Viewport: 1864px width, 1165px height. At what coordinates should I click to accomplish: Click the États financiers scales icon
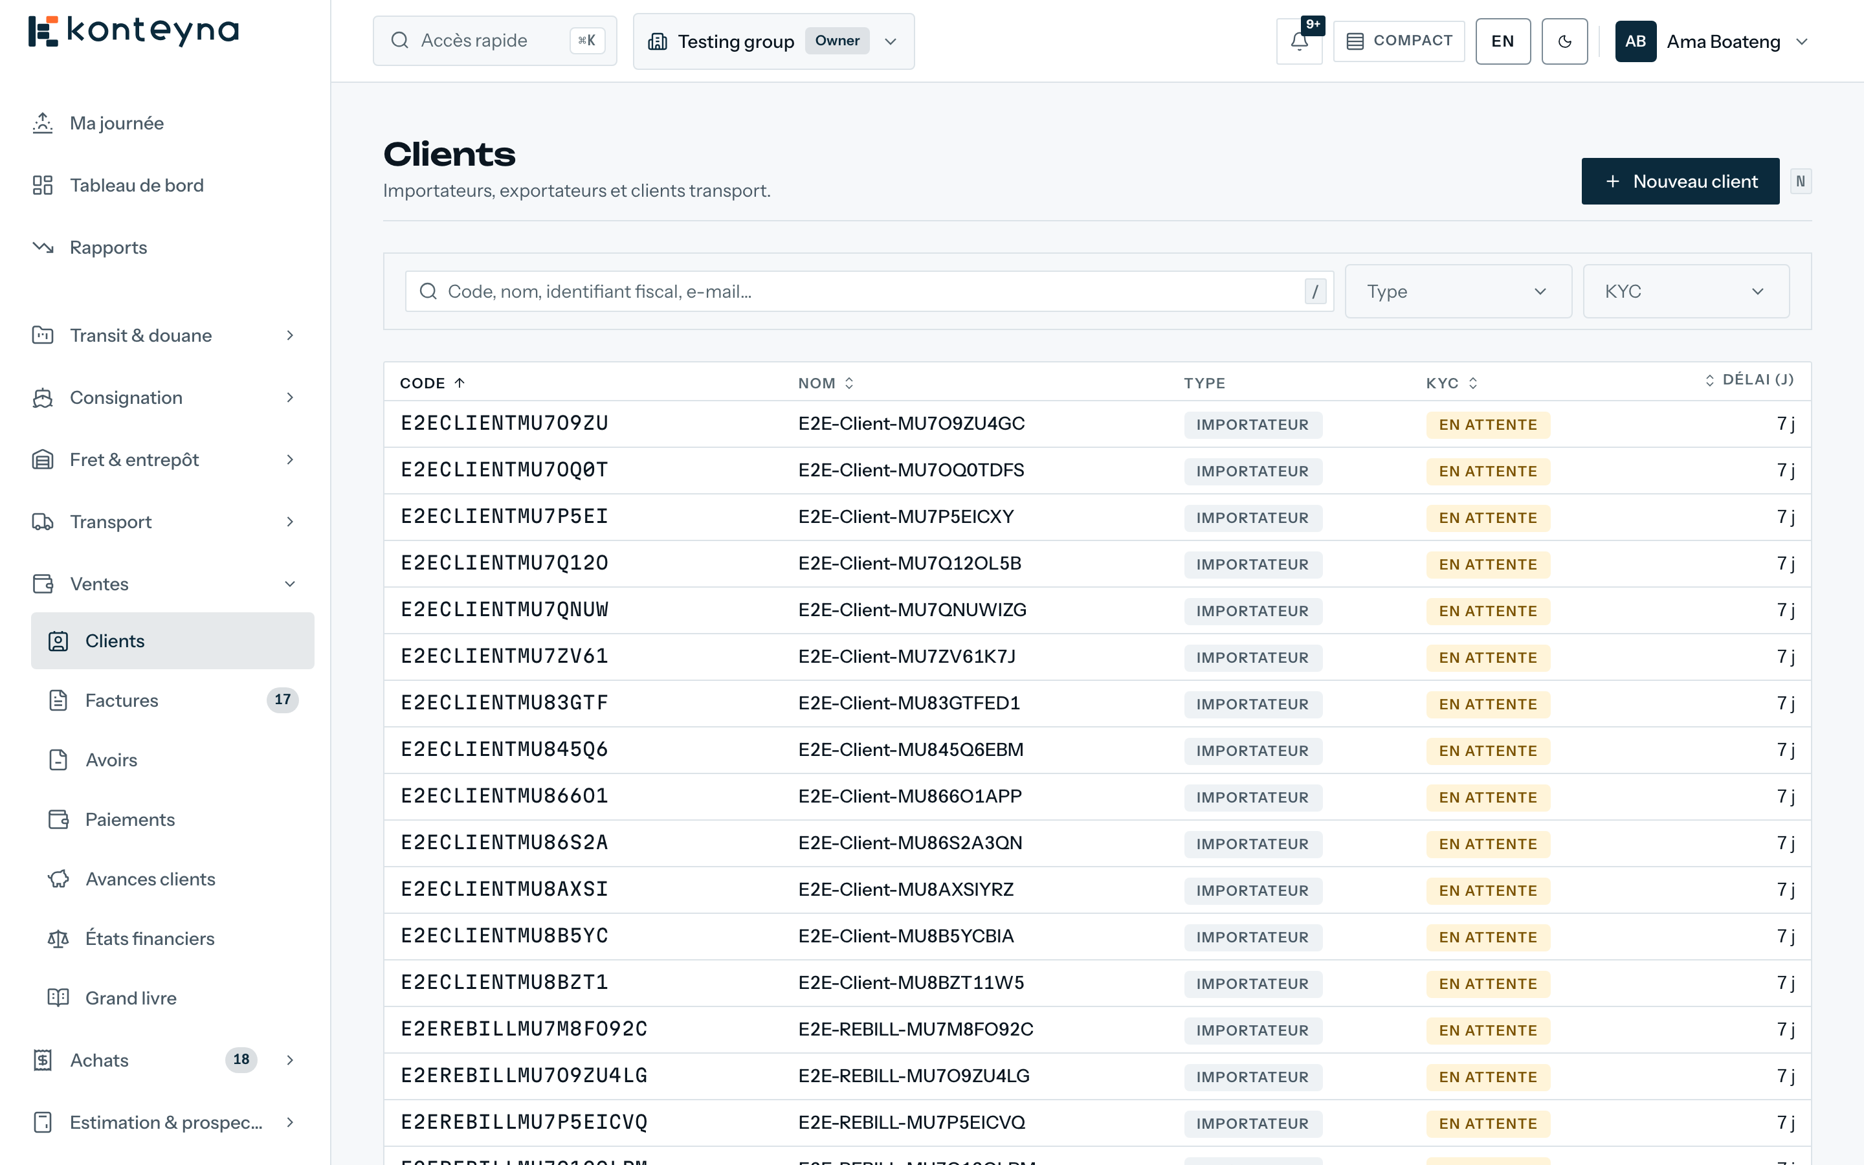[58, 938]
